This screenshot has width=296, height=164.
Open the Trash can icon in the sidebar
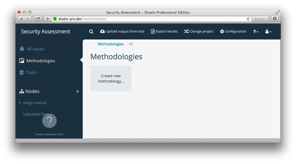(22, 72)
